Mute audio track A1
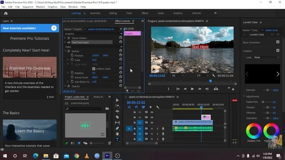The image size is (285, 160). [x=152, y=128]
